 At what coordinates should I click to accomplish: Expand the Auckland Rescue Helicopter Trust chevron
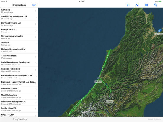click(x=36, y=76)
